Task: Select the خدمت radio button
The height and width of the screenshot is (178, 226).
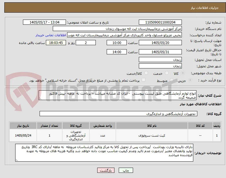Action: (167, 73)
